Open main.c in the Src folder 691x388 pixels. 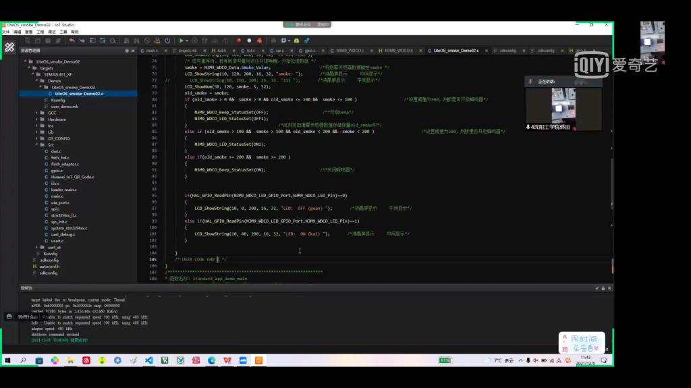click(x=57, y=196)
